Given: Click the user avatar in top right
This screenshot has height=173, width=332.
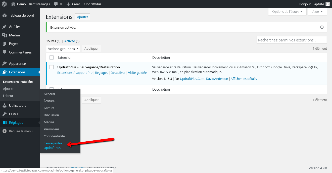Looking at the screenshot, I should tap(328, 4).
